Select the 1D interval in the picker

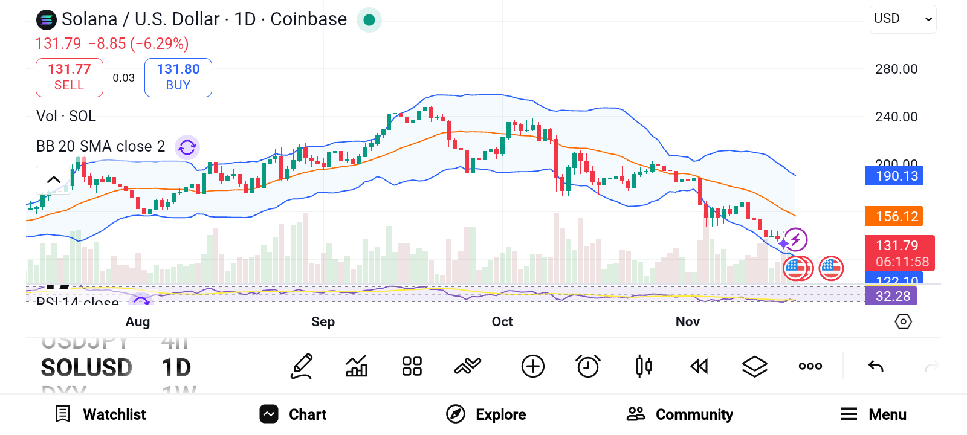pos(176,367)
